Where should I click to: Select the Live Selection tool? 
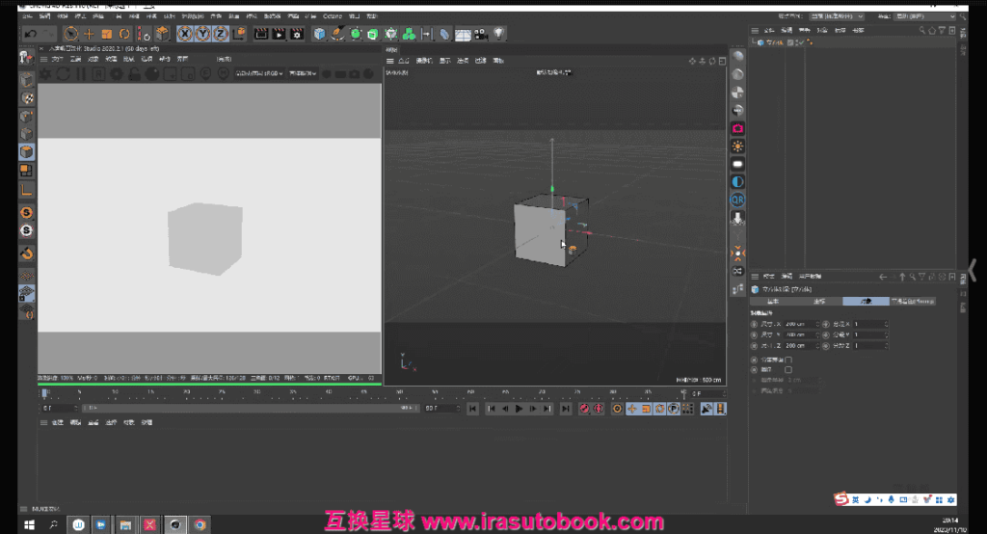tap(71, 34)
